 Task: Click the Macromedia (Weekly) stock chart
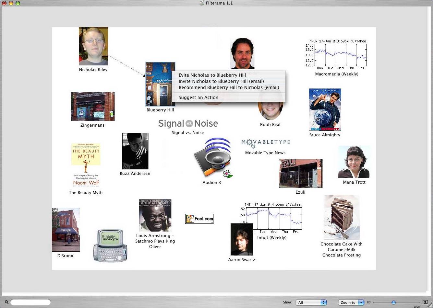pyautogui.click(x=337, y=54)
